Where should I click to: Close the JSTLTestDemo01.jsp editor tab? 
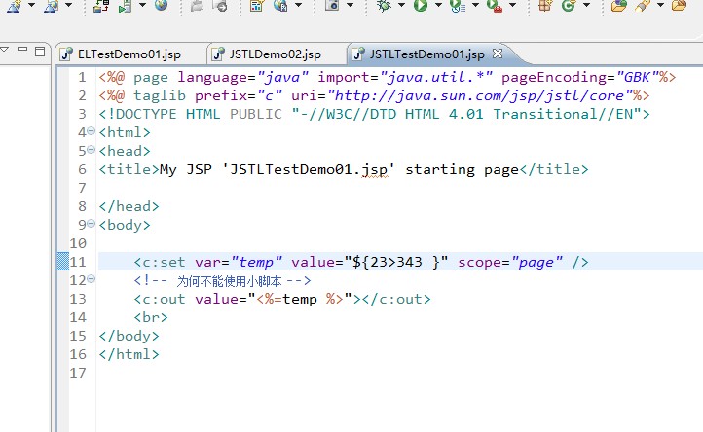click(499, 53)
